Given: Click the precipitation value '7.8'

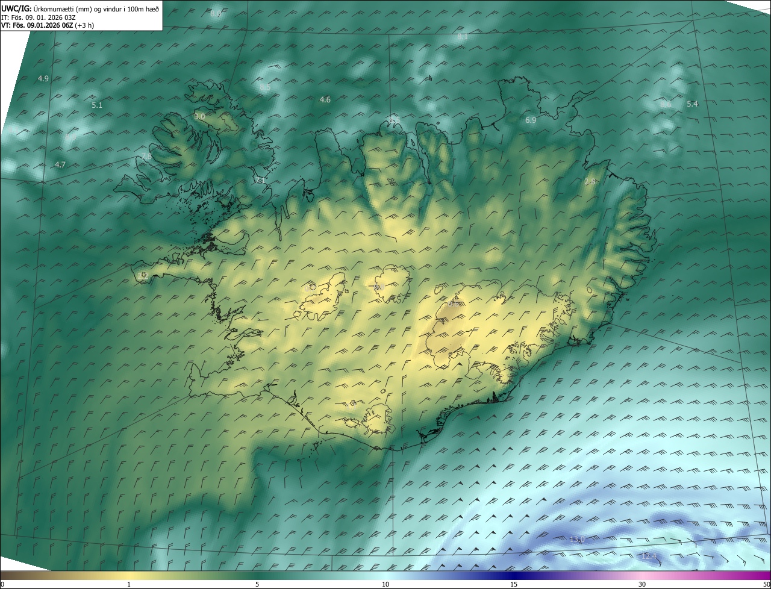Looking at the screenshot, I should 146,157.
